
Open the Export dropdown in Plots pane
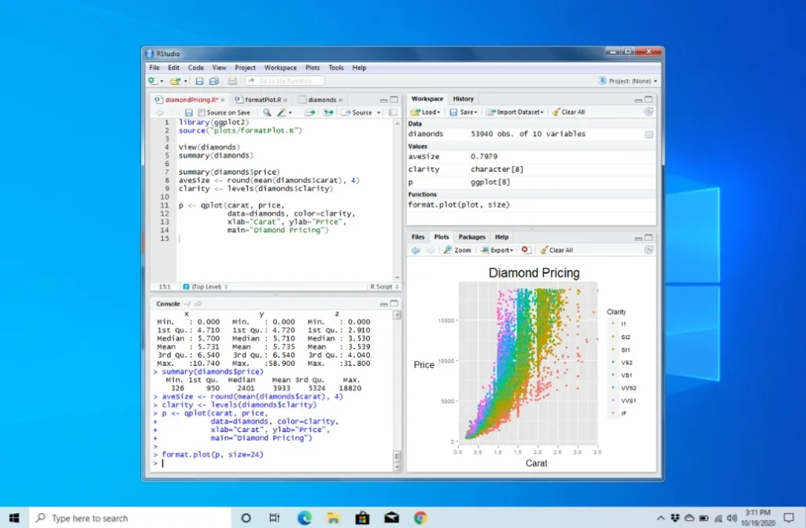(497, 250)
